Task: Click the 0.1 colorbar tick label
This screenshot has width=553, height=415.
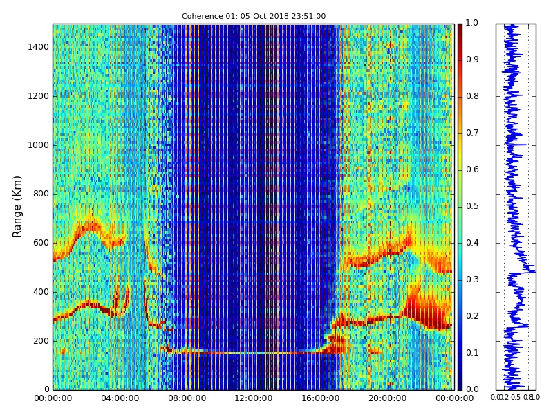Action: point(472,353)
